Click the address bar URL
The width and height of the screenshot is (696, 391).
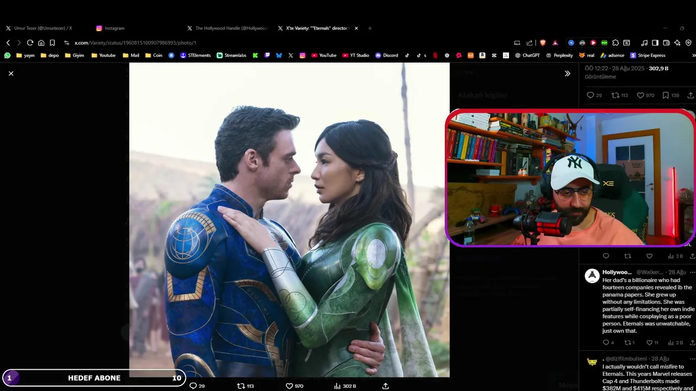coord(135,42)
